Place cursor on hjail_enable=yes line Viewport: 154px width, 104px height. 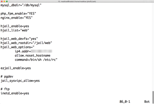15,26
